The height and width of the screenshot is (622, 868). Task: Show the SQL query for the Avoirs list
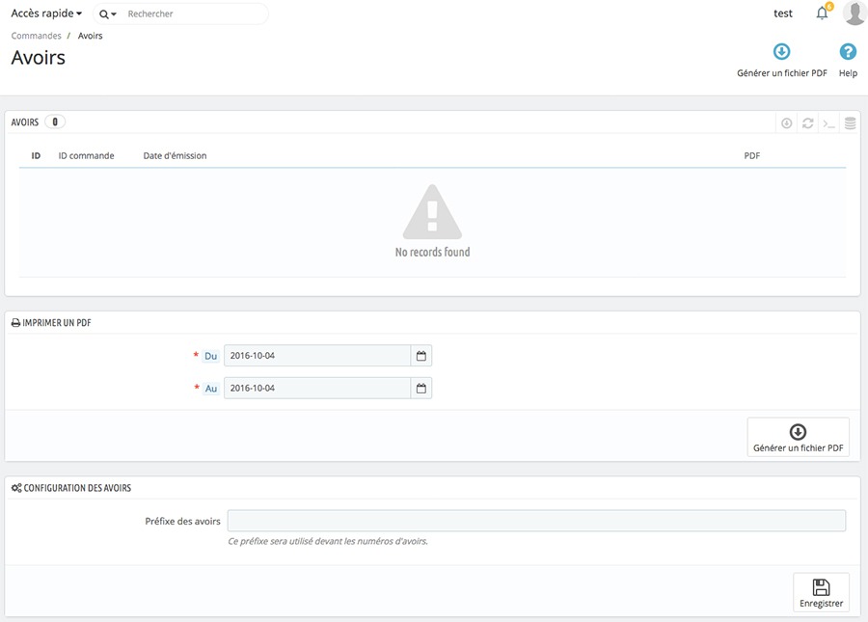coord(829,123)
